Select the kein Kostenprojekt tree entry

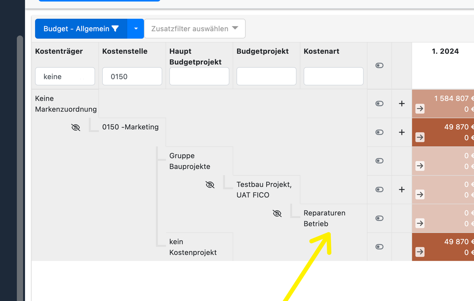[x=193, y=247]
